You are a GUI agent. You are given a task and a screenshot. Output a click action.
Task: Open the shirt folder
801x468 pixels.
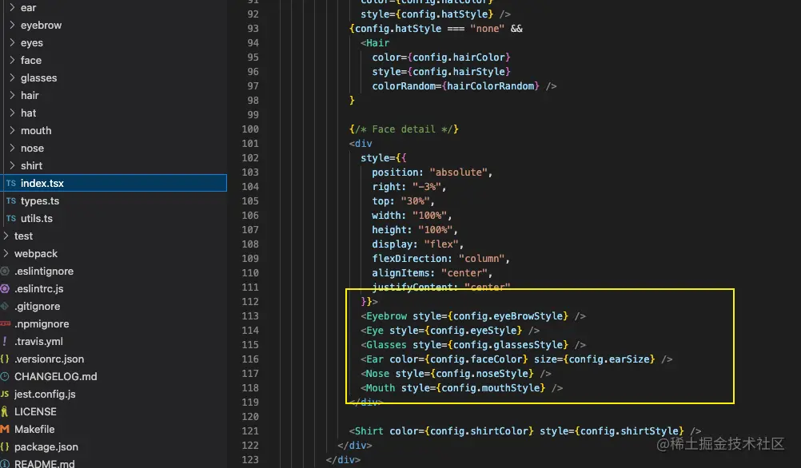[31, 166]
